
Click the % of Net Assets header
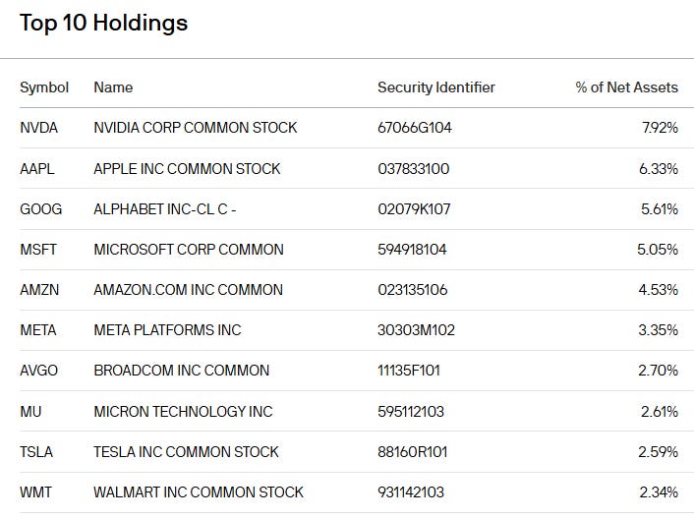[x=626, y=87]
